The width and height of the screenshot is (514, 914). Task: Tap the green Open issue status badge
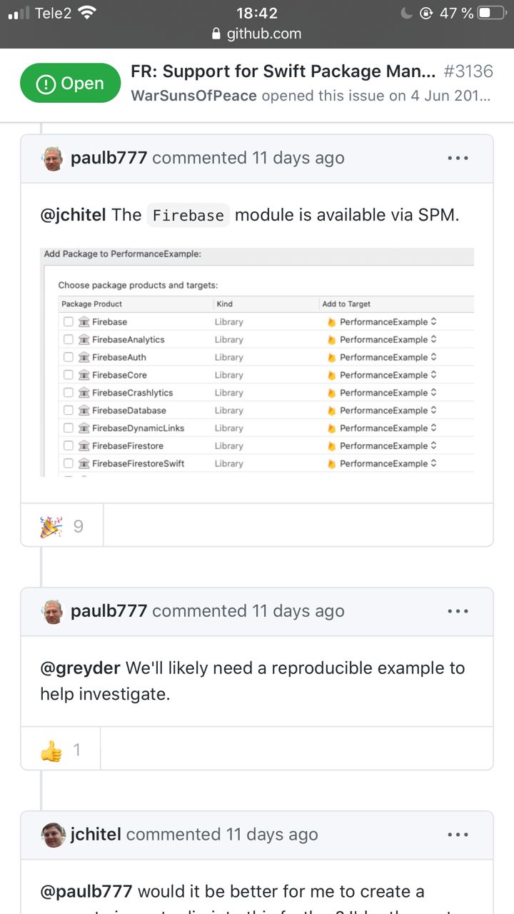click(x=70, y=84)
